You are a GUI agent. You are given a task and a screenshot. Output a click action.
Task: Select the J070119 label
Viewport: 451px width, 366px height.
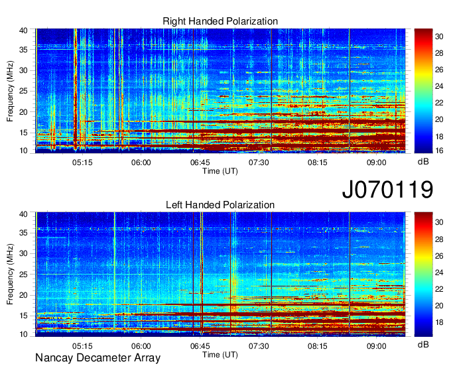pos(387,190)
